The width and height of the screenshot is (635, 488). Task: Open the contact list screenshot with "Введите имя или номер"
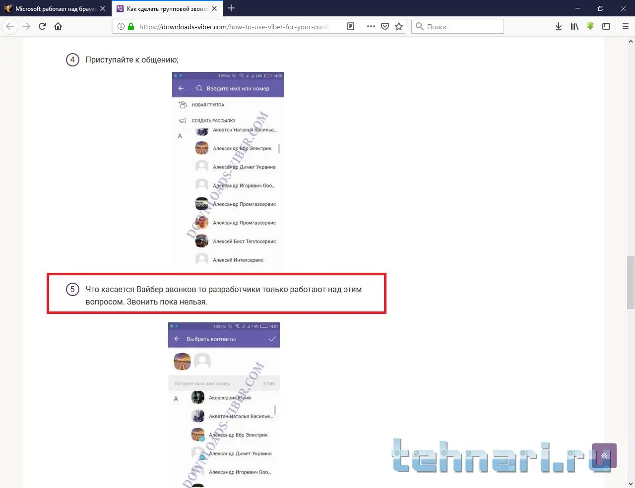(228, 171)
